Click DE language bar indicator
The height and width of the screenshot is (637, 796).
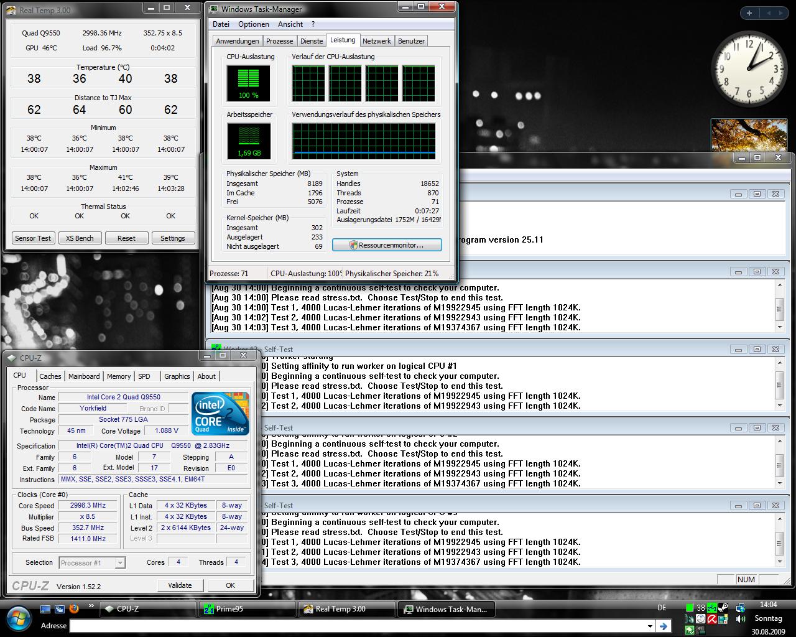tap(662, 608)
